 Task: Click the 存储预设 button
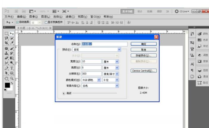click(144, 56)
